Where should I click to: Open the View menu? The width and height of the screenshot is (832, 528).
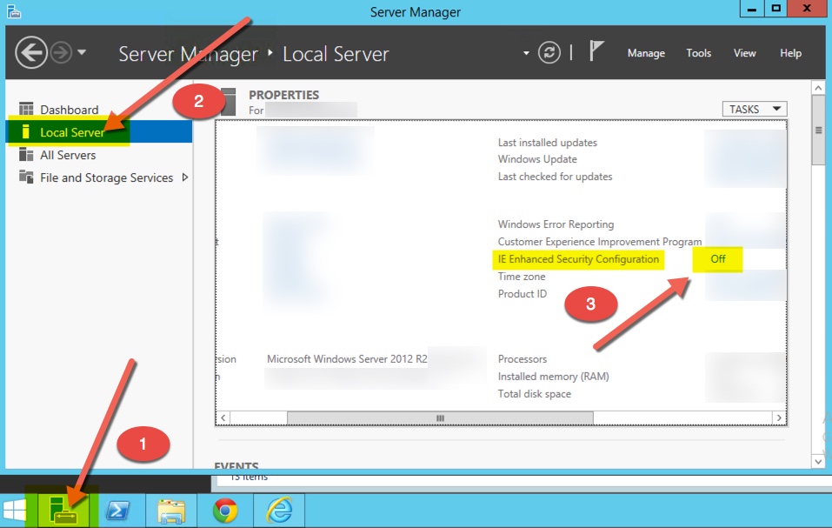pyautogui.click(x=744, y=53)
